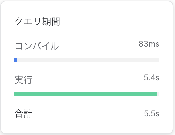The height and width of the screenshot is (135, 175).
Task: Click the 5.4s execution time value
Action: pos(152,78)
